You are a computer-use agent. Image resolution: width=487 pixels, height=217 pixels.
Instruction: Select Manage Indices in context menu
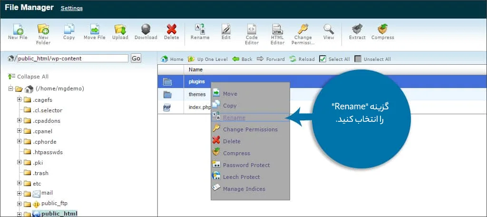tap(244, 189)
